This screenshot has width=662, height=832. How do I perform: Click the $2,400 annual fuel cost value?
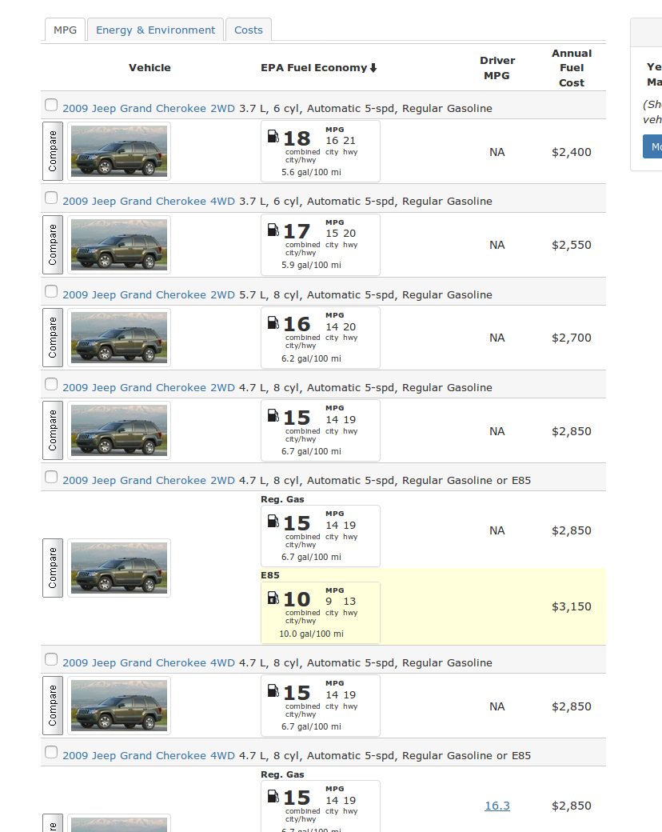(x=572, y=152)
